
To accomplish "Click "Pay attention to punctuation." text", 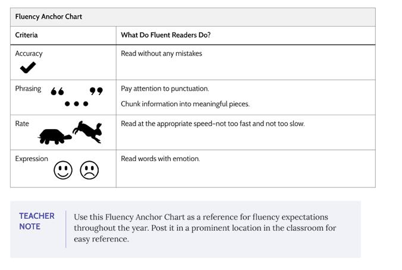I will click(165, 89).
